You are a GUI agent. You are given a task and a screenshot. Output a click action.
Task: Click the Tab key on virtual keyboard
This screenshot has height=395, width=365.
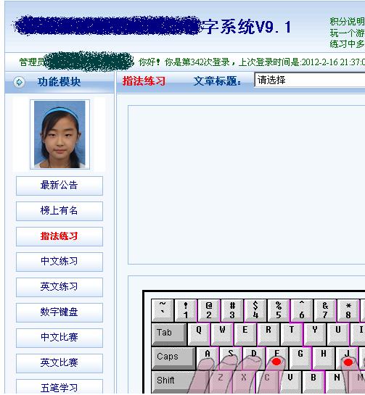[169, 334]
